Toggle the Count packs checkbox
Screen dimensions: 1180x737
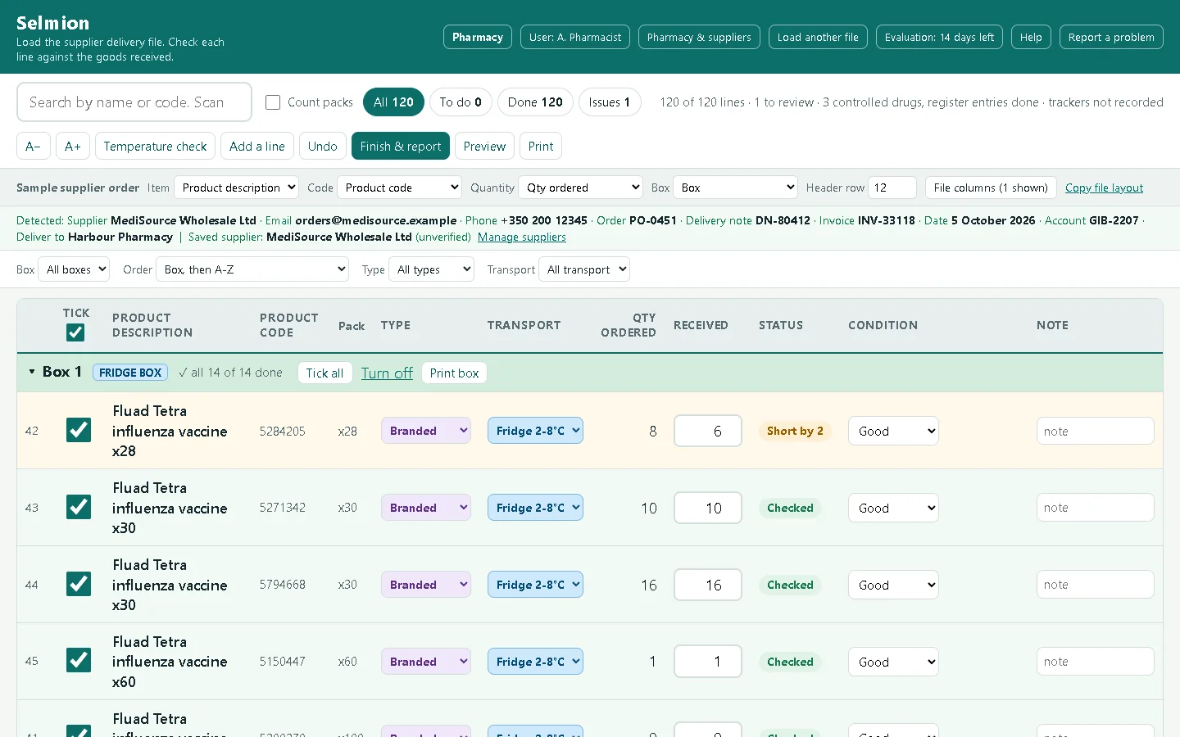point(273,102)
